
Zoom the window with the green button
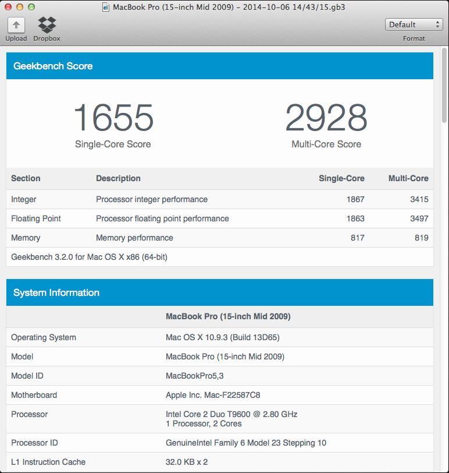(31, 7)
